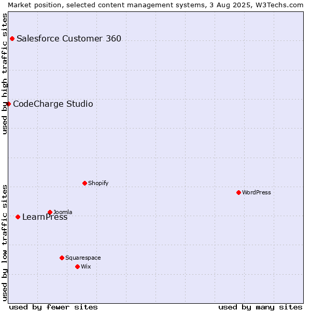The height and width of the screenshot is (311, 311).
Task: Click the 'Squarespace' label text
Action: click(83, 258)
